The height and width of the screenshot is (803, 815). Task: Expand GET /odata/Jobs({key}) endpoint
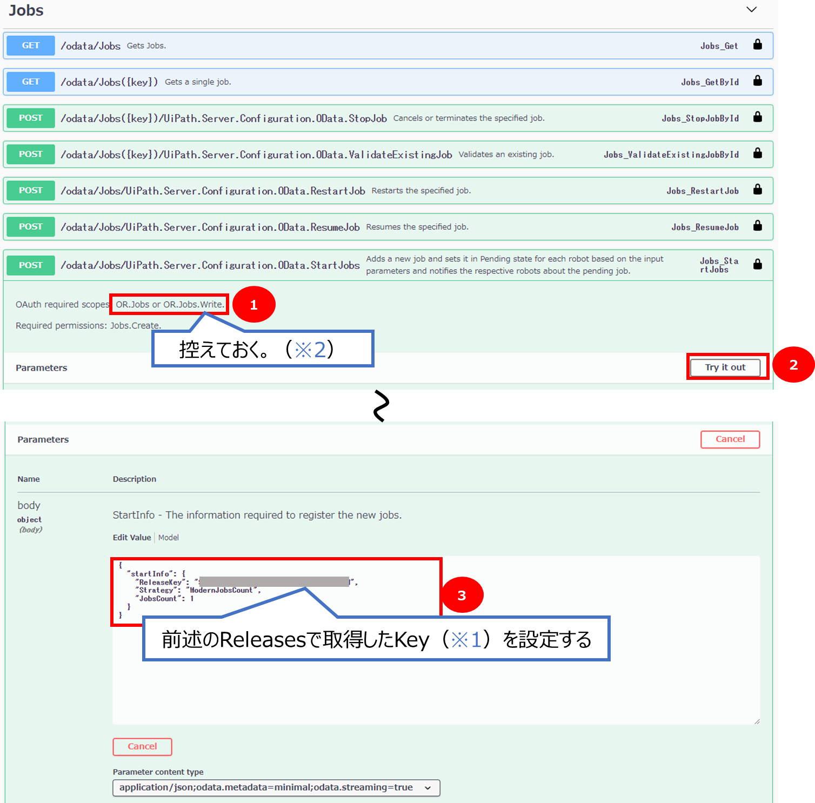[388, 82]
